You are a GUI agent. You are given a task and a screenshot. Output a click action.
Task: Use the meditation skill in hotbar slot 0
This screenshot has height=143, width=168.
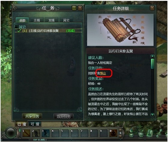114,133
